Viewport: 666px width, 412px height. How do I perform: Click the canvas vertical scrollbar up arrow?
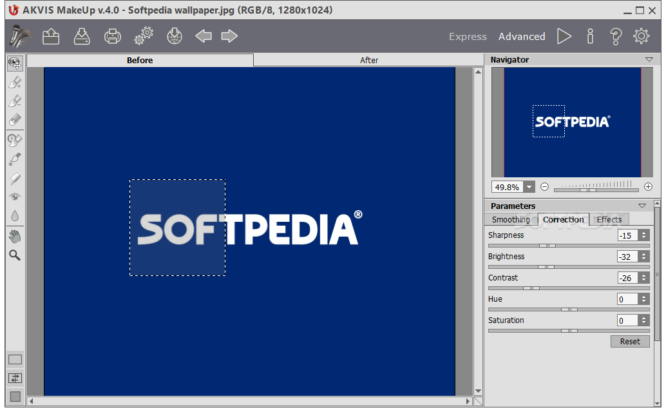click(479, 72)
